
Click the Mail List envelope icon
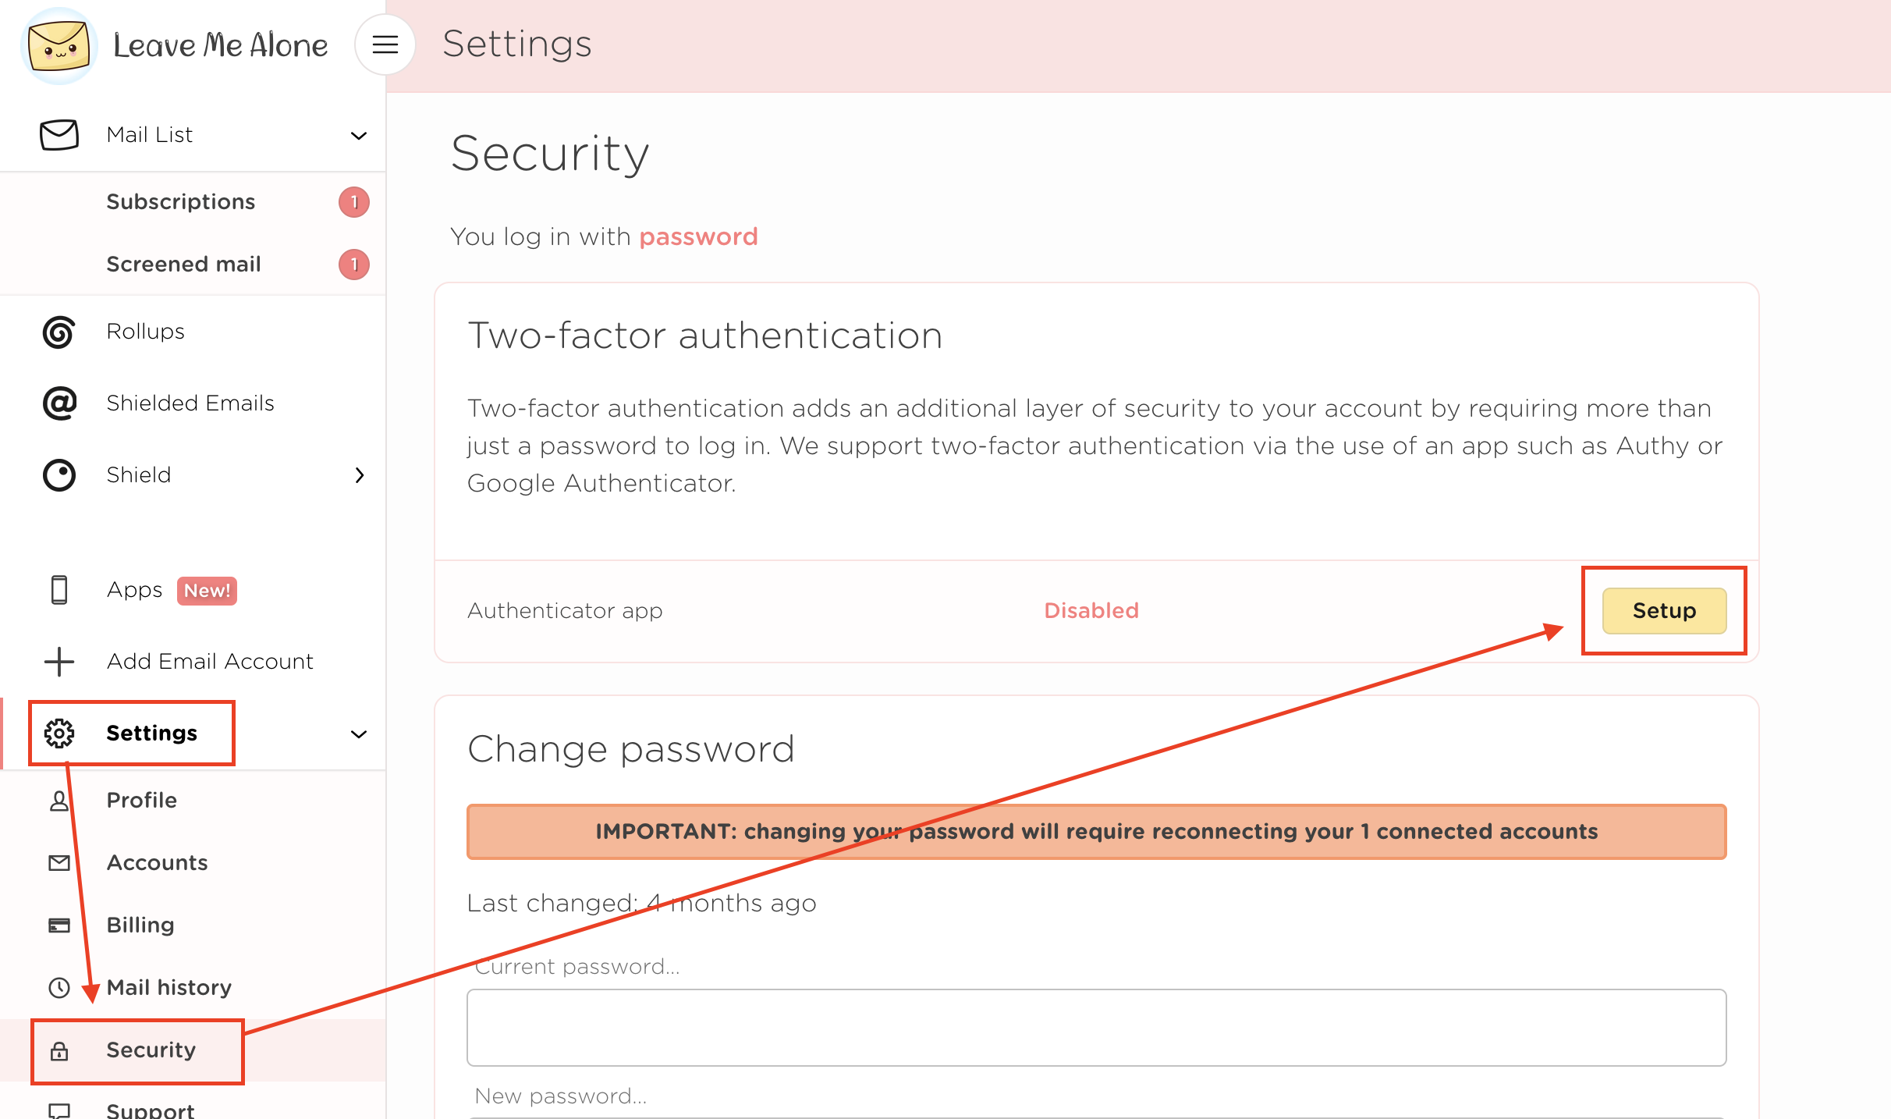click(59, 135)
